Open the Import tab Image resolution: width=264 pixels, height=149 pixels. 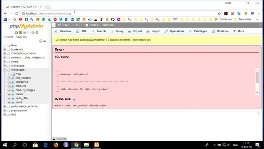153,31
